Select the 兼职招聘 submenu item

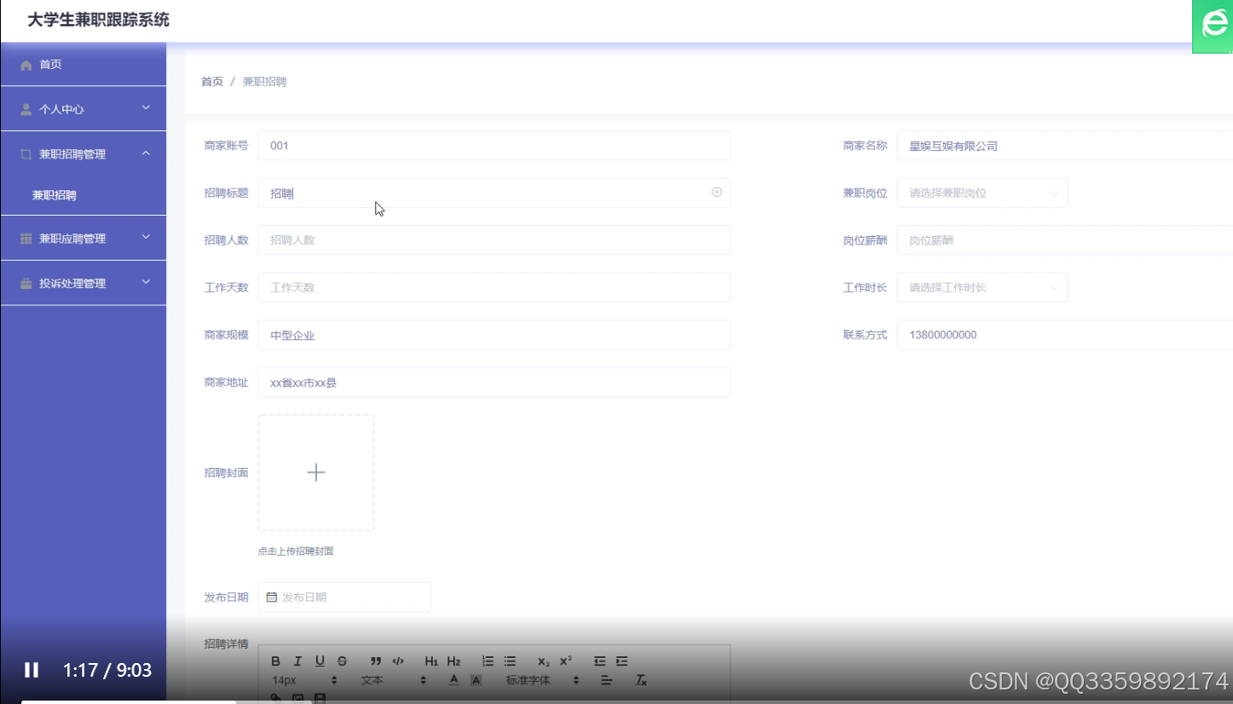click(55, 195)
